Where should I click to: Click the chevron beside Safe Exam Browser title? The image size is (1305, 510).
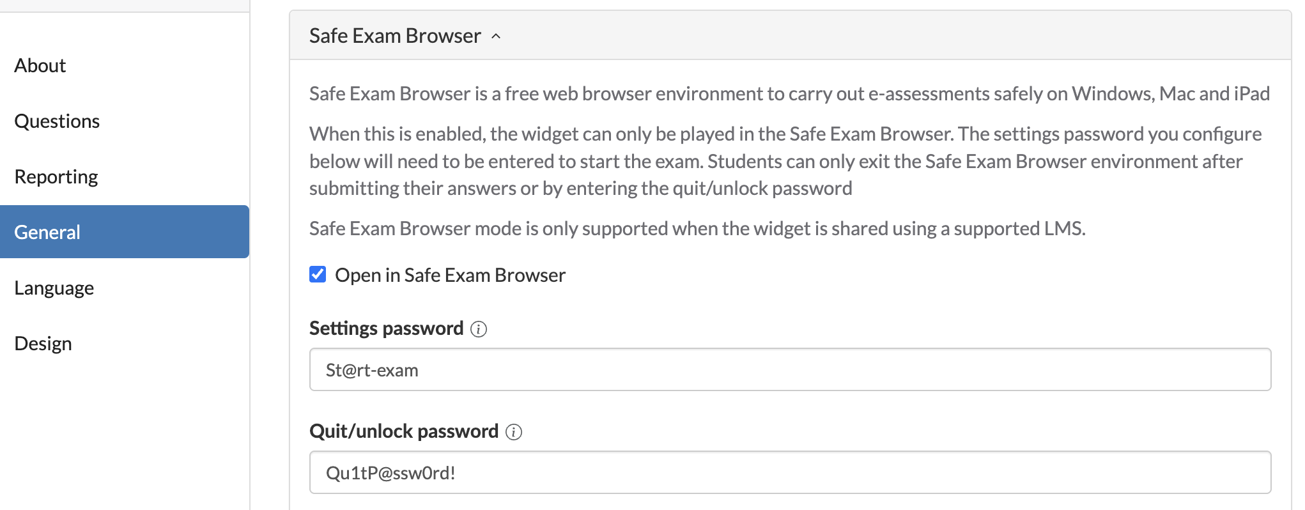click(x=495, y=38)
